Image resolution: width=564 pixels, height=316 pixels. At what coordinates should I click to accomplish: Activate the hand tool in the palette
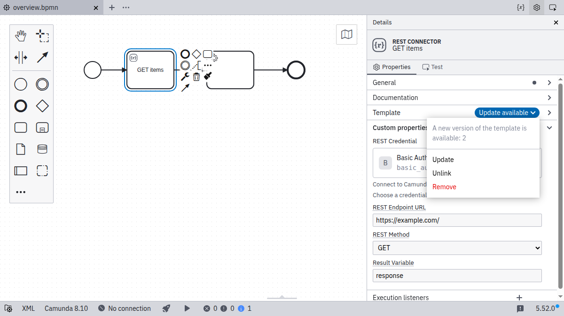pyautogui.click(x=21, y=36)
